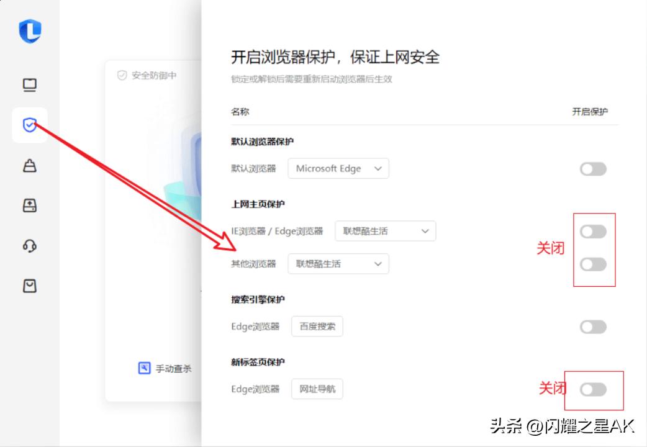Click the Lenovo PC Manager logo

point(30,31)
